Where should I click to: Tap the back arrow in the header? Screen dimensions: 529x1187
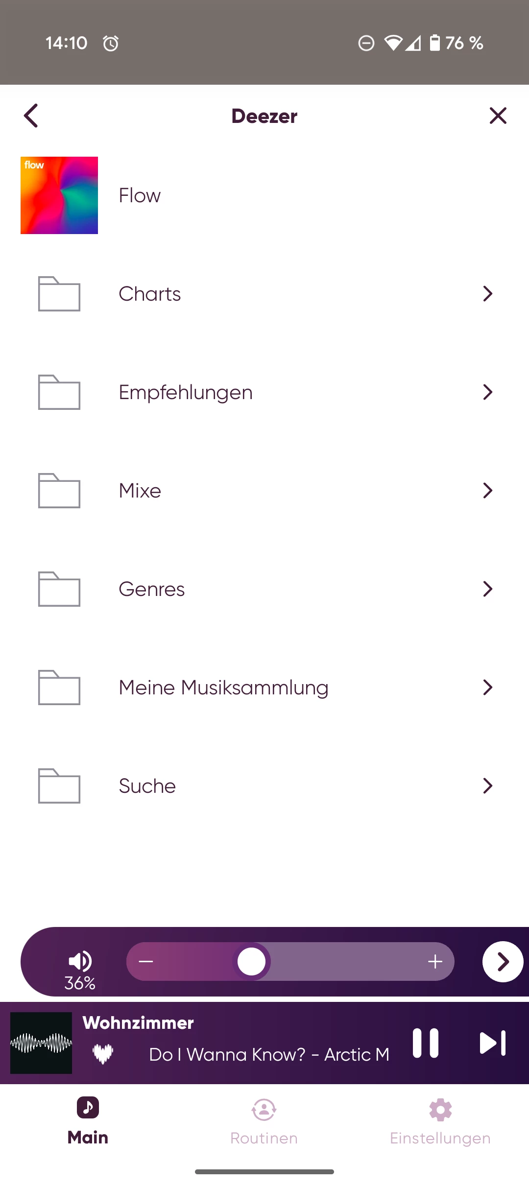click(31, 116)
